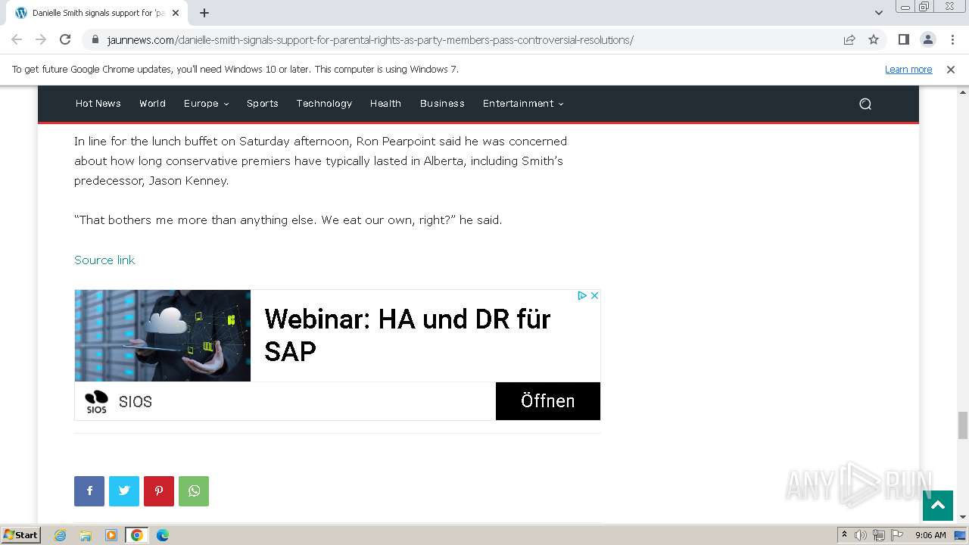Reload the current page

click(x=65, y=39)
